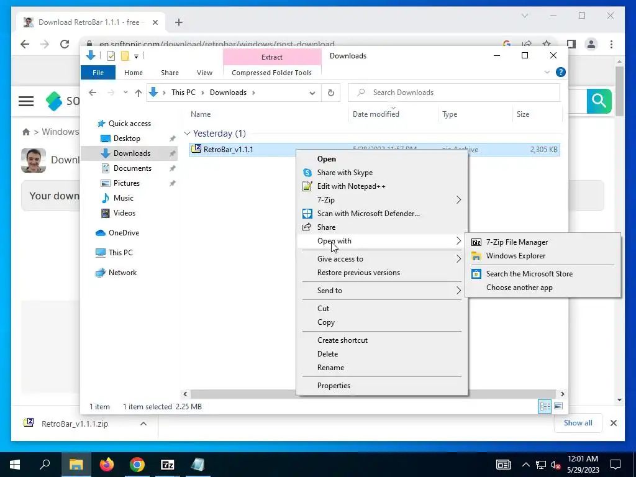Viewport: 636px width, 477px height.
Task: Click the Explorer horizontal scrollbar
Action: coord(373,394)
